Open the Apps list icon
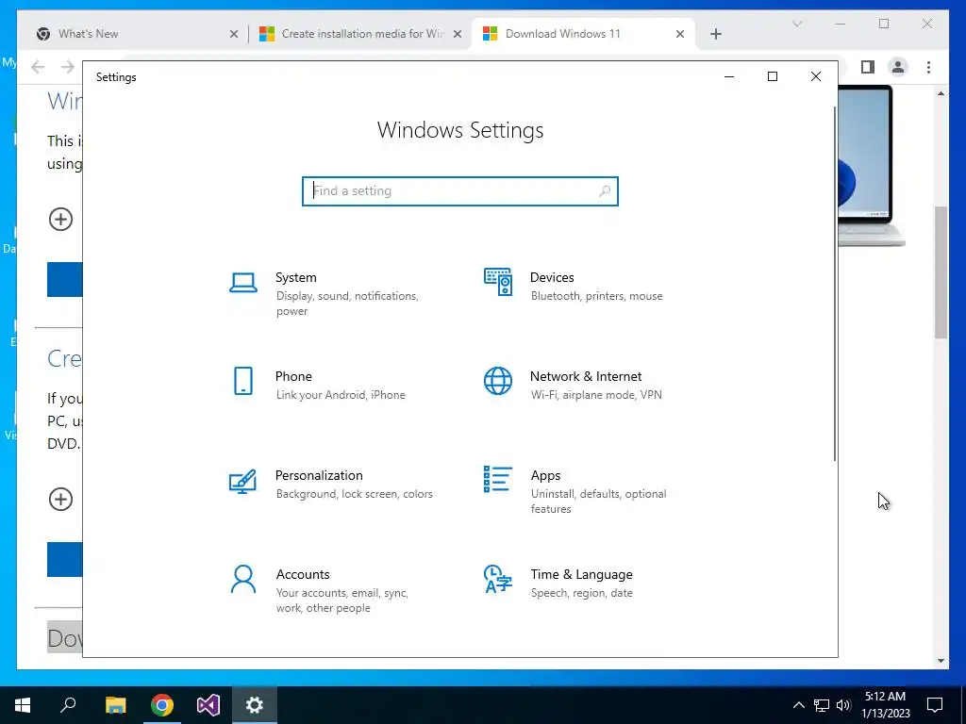The image size is (966, 724). [x=498, y=479]
